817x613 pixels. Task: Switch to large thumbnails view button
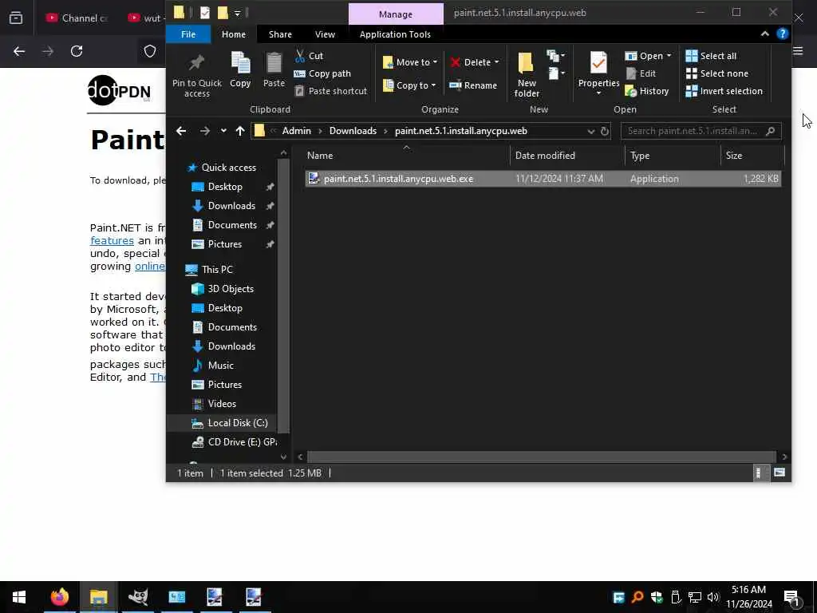click(x=780, y=473)
